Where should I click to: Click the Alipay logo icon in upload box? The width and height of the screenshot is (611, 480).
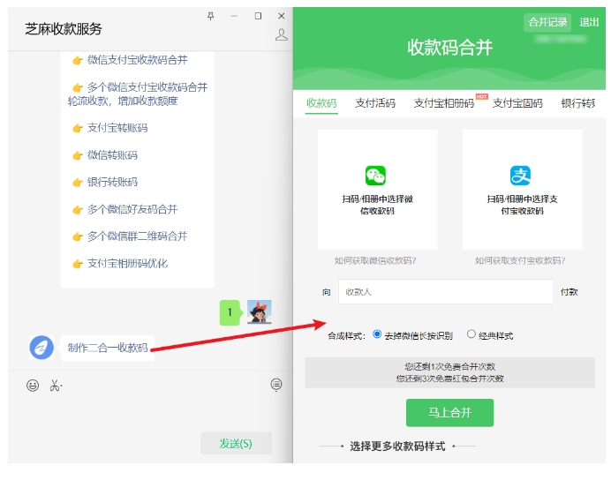521,176
